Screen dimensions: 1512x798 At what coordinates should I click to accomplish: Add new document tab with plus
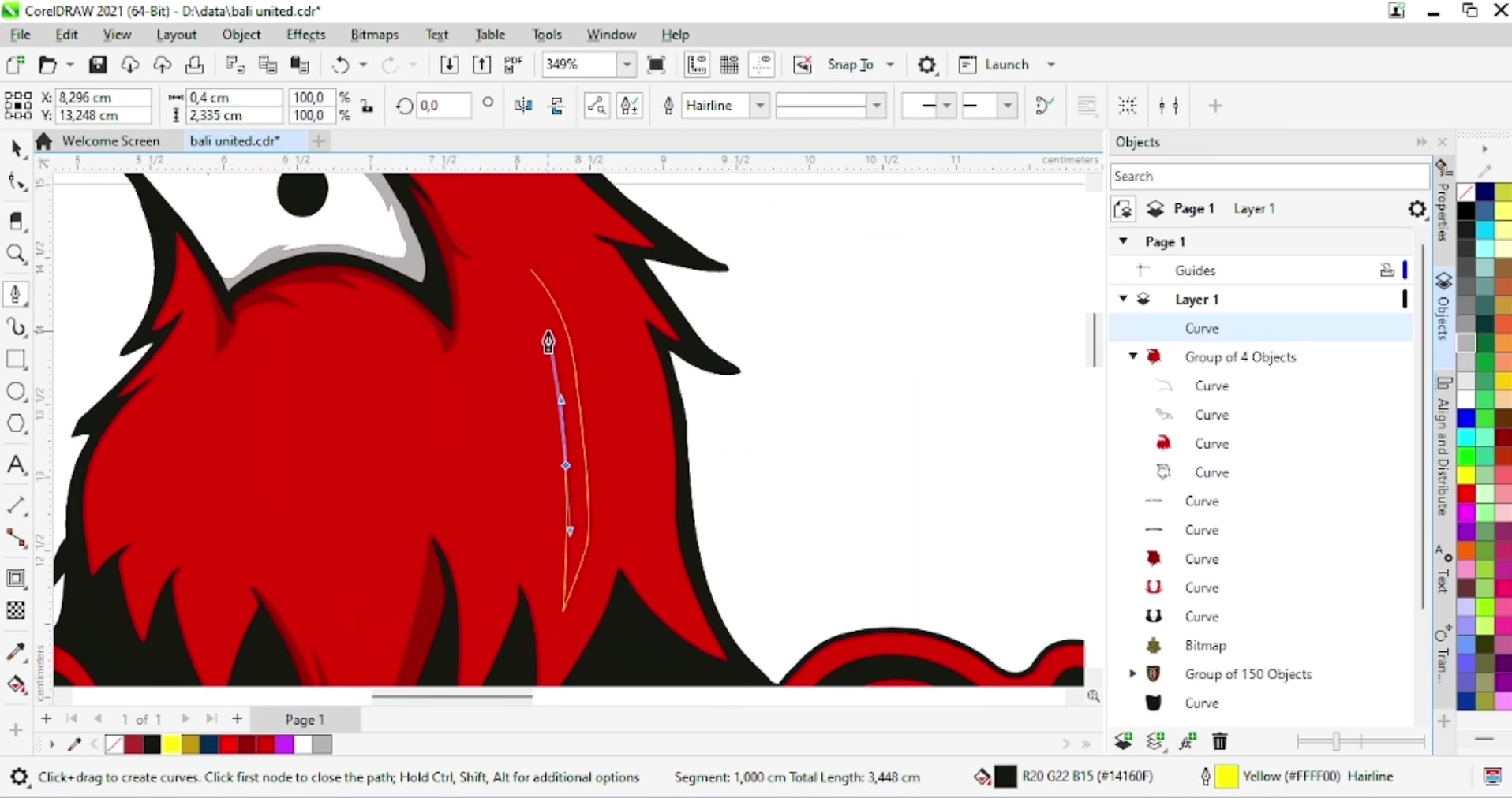point(319,141)
